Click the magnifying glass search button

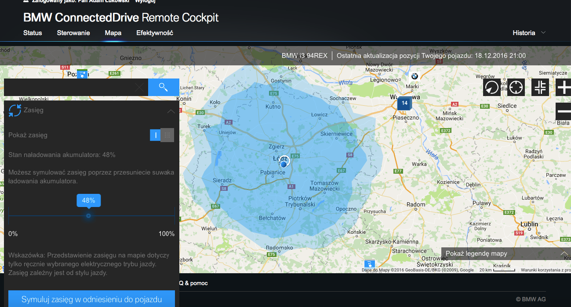point(164,87)
